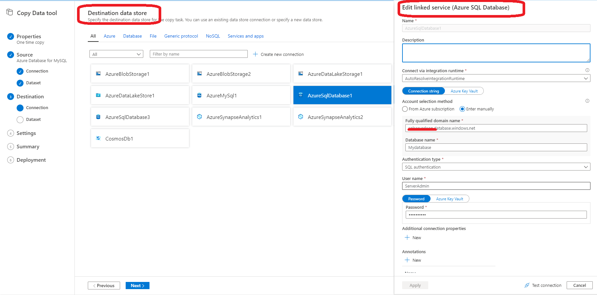Image resolution: width=597 pixels, height=295 pixels.
Task: Click the info icon beside integration runtime
Action: pos(587,70)
